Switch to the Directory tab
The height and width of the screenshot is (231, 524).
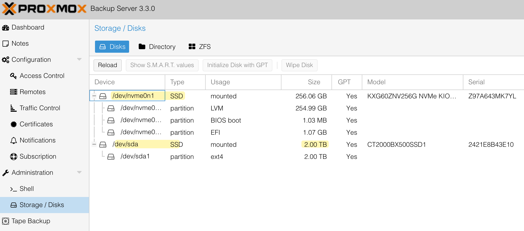[x=157, y=47]
